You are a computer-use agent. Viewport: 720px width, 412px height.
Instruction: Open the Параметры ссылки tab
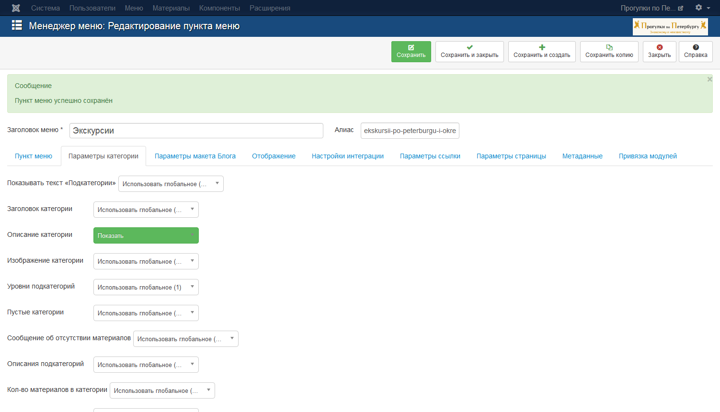click(x=430, y=156)
